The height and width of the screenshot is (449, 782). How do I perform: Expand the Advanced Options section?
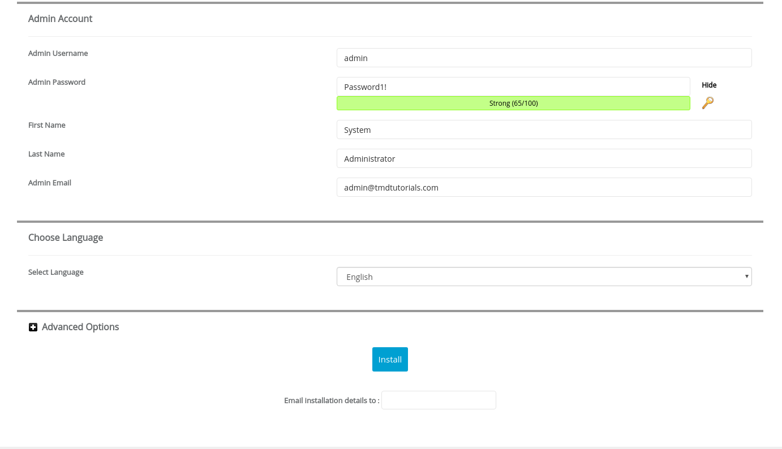[x=74, y=327]
